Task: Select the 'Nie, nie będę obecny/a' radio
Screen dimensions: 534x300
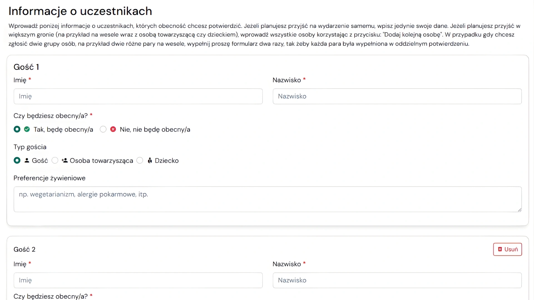Action: point(103,129)
